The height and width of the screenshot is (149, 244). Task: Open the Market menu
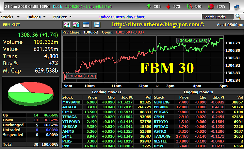point(60,17)
